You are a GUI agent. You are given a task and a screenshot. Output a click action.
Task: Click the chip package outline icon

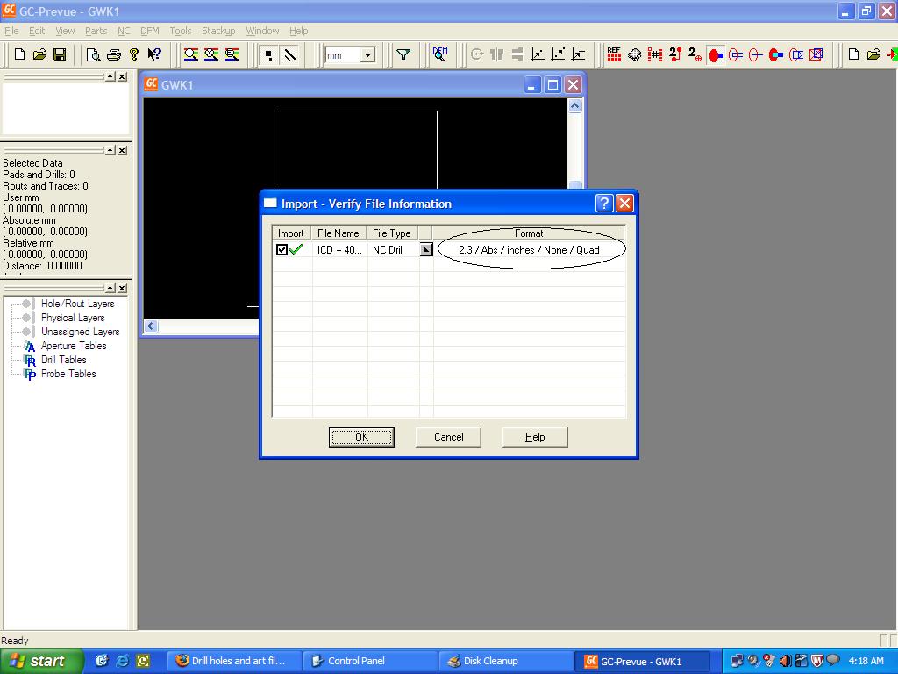click(635, 54)
